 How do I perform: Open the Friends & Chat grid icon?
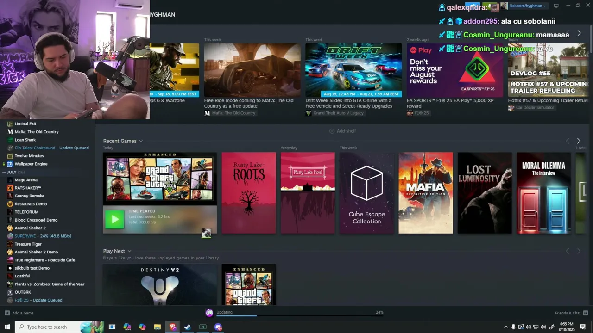(586, 313)
